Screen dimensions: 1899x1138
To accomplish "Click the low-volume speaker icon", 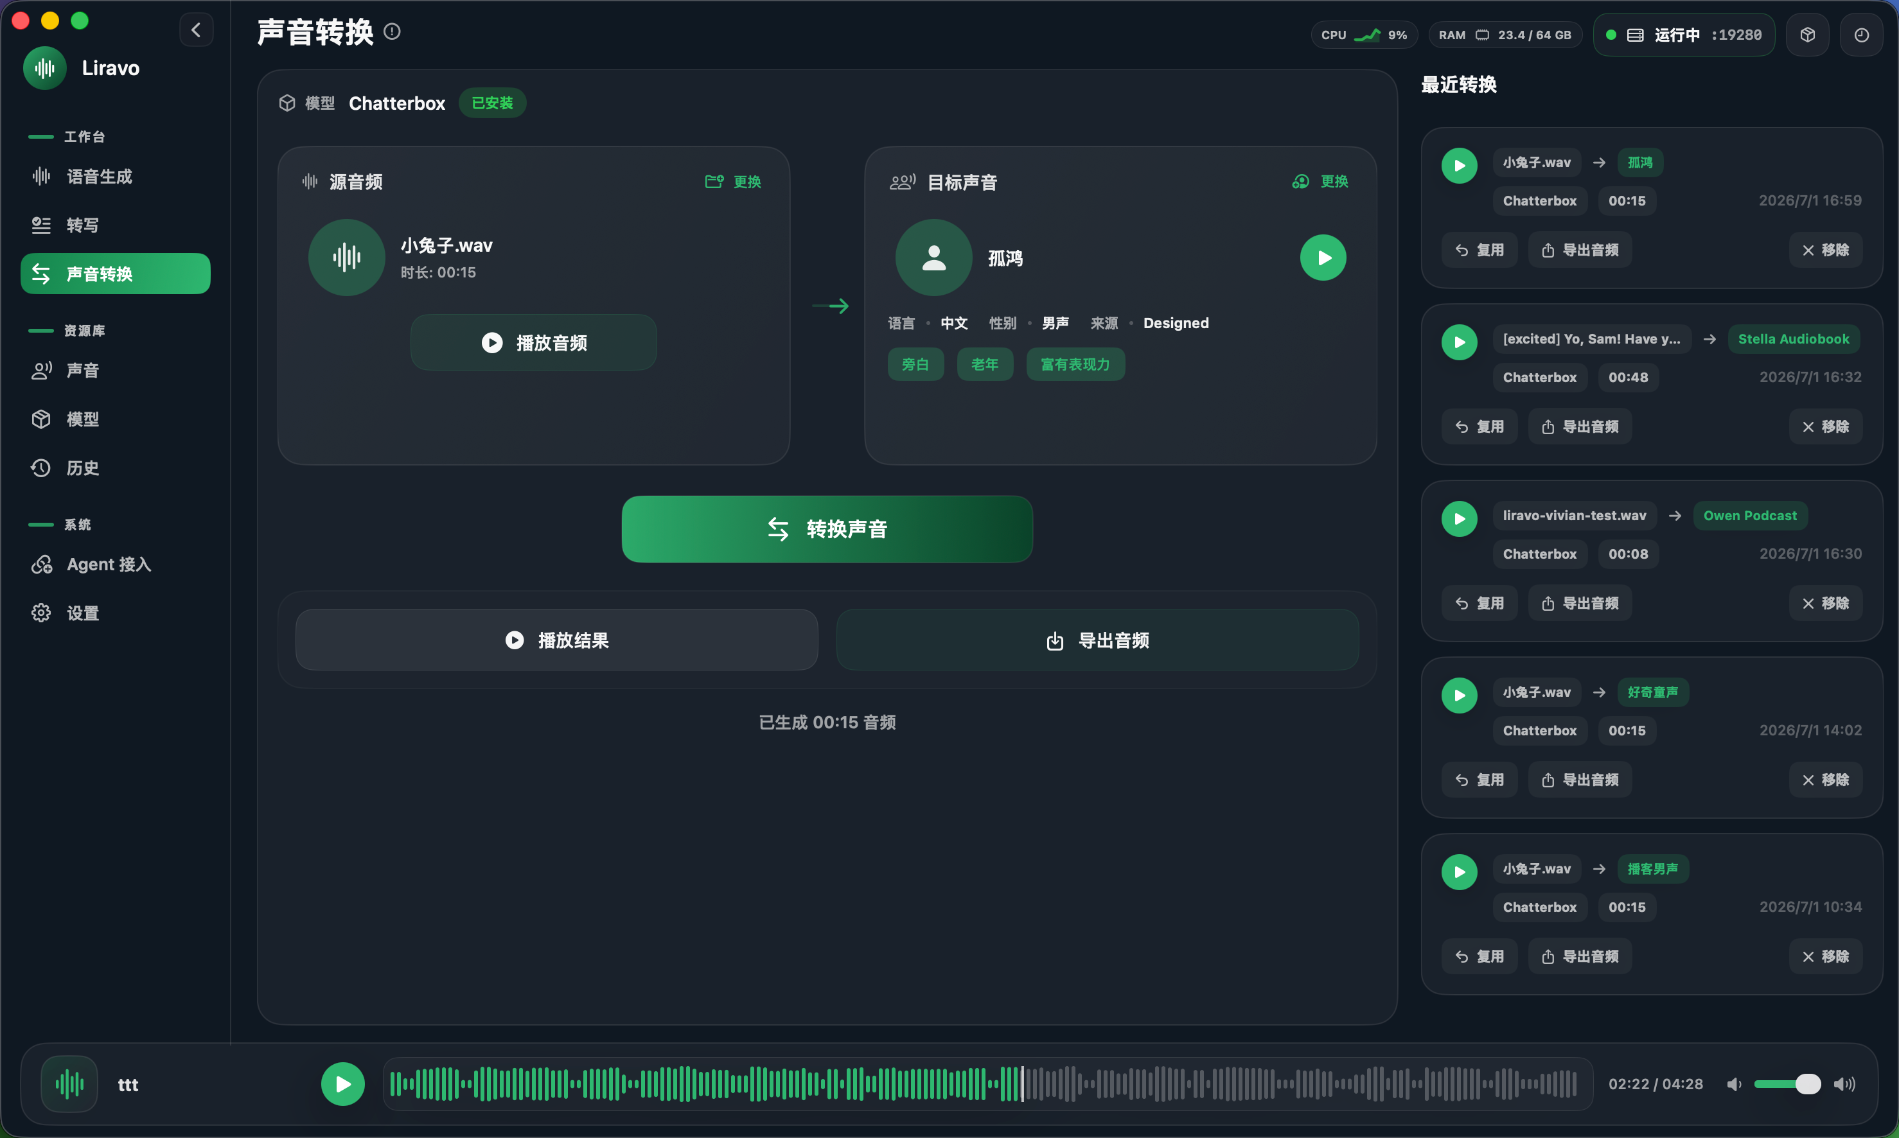I will 1734,1083.
